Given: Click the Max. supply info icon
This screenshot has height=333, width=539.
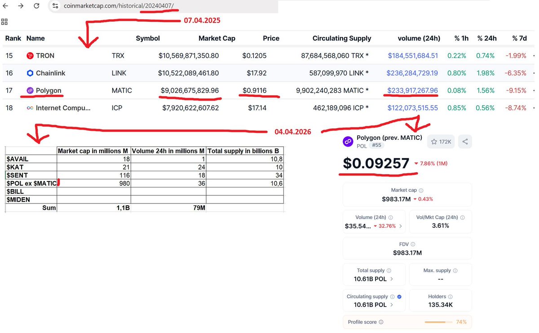Looking at the screenshot, I should pos(455,271).
